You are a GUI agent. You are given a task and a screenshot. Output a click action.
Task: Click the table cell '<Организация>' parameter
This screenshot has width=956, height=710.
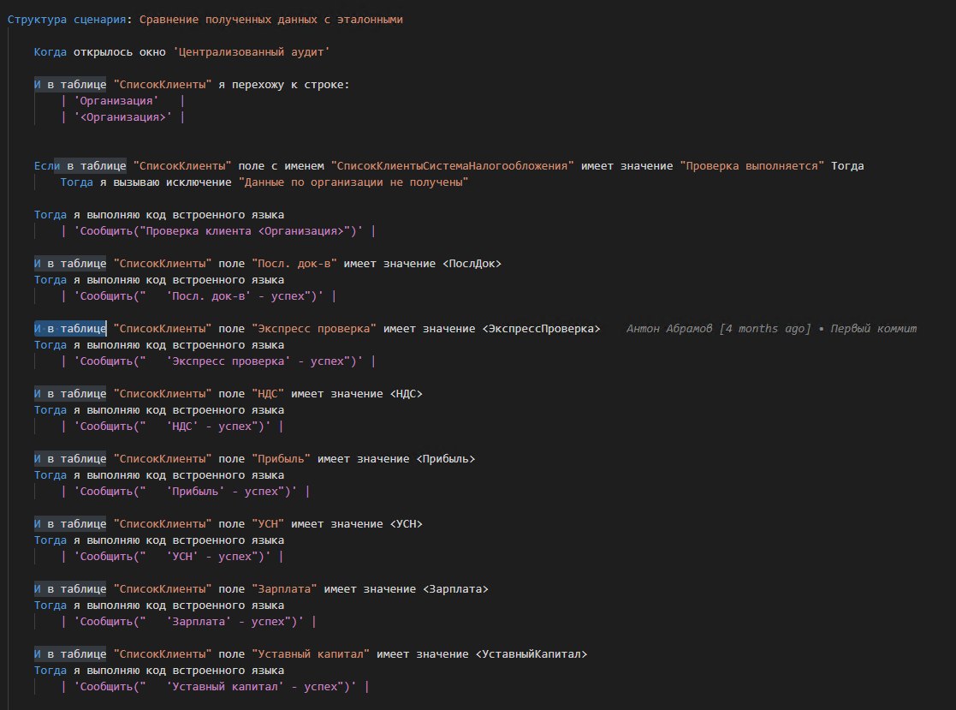coord(122,117)
